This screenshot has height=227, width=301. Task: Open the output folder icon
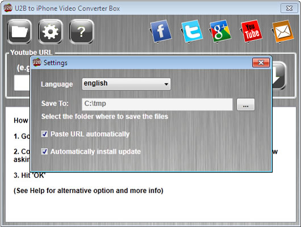point(19,32)
